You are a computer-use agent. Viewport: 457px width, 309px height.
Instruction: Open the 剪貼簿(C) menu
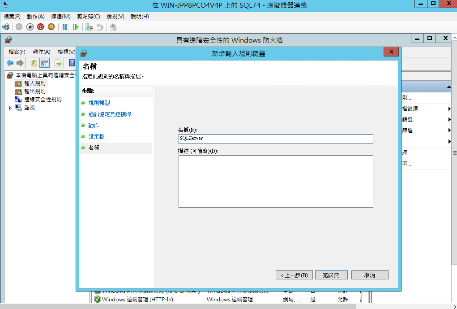point(89,17)
